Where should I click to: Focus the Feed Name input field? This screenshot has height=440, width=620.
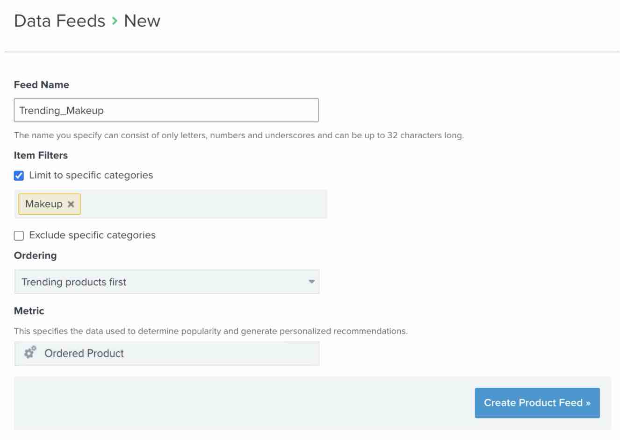coord(166,110)
